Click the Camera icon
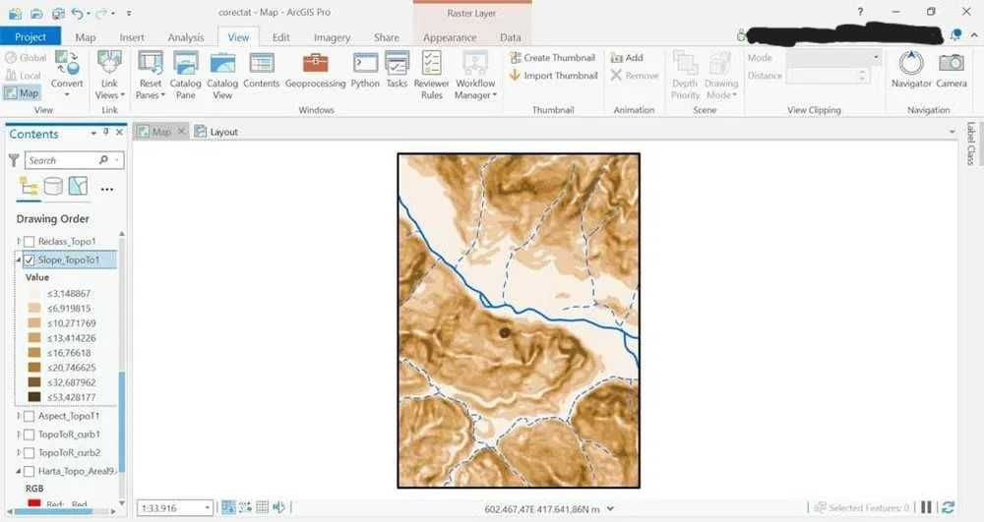Image resolution: width=984 pixels, height=522 pixels. 952,70
